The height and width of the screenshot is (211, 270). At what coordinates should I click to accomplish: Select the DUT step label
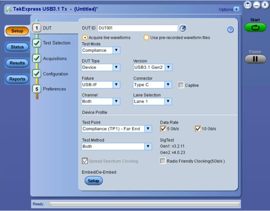(47, 28)
